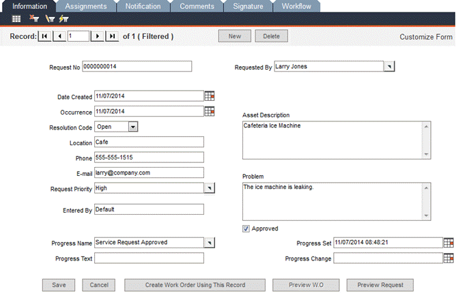This screenshot has height=298, width=458.
Task: Switch to the Workflow tab
Action: click(x=298, y=6)
